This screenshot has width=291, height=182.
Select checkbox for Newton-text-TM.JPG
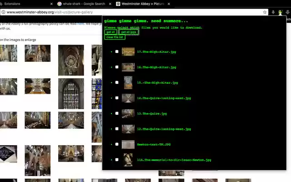[x=117, y=144]
